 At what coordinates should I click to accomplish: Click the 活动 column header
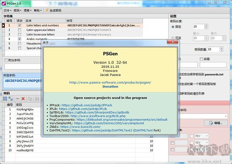tap(20, 21)
